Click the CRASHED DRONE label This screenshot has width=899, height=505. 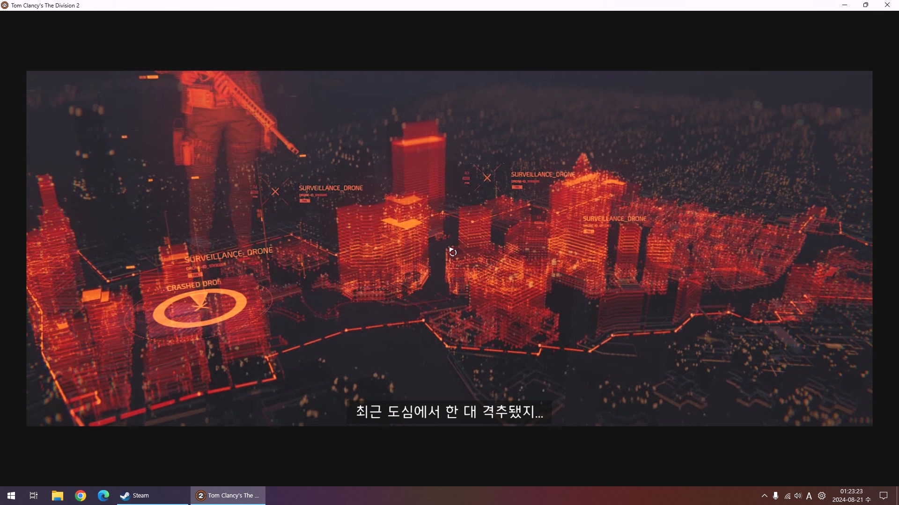(x=194, y=285)
